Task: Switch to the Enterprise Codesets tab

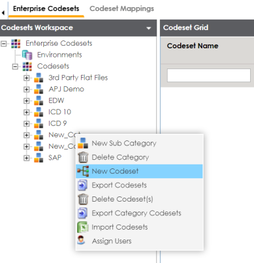Action: [46, 8]
